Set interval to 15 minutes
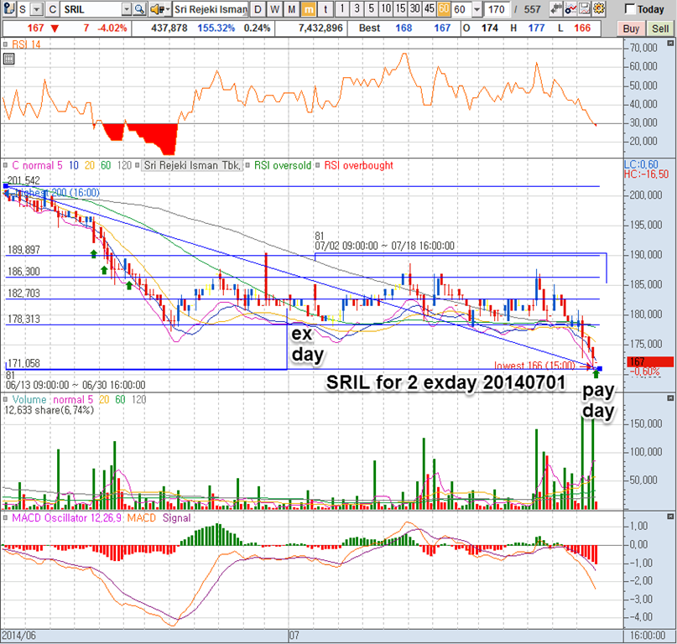The image size is (677, 644). (401, 9)
